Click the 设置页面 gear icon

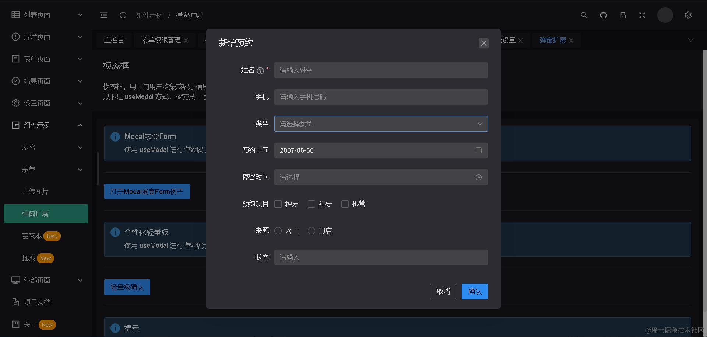(x=15, y=103)
